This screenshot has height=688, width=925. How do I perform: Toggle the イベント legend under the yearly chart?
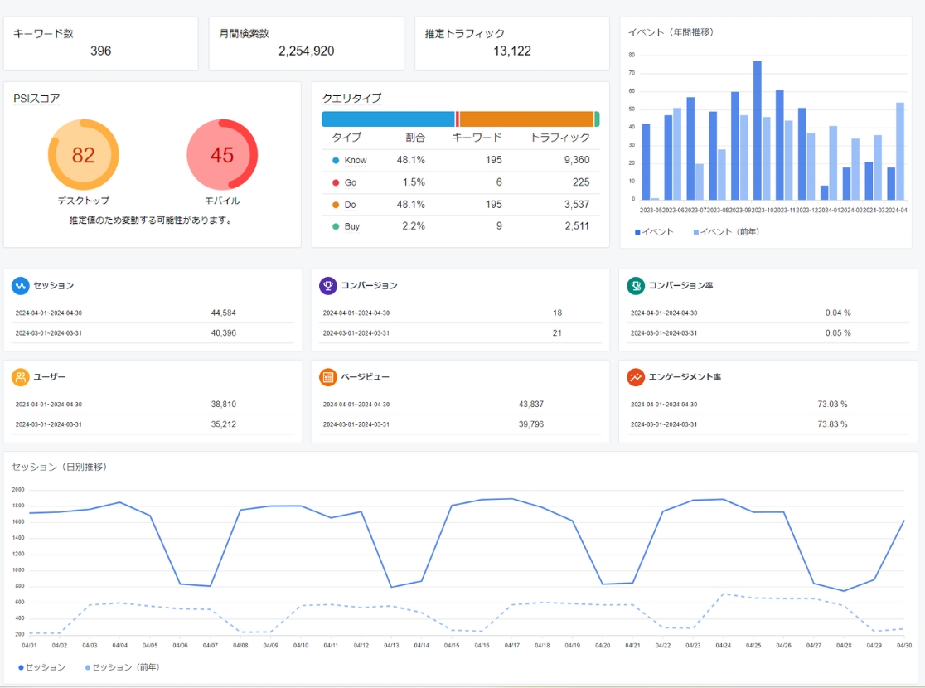[x=654, y=230]
